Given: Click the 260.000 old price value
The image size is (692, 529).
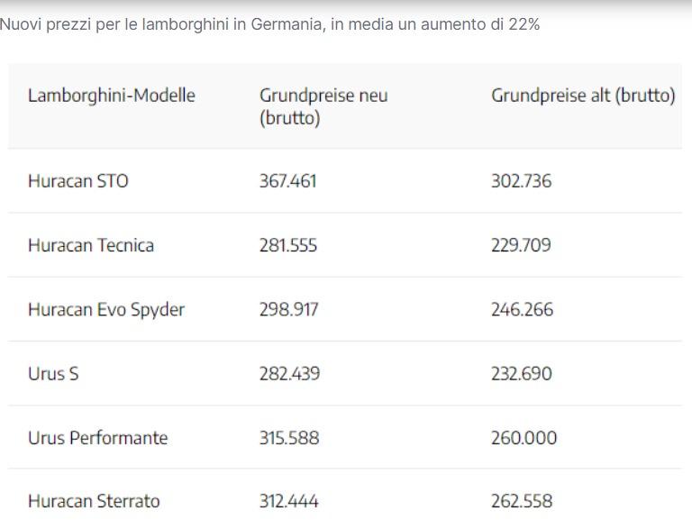Looking at the screenshot, I should pyautogui.click(x=524, y=438).
